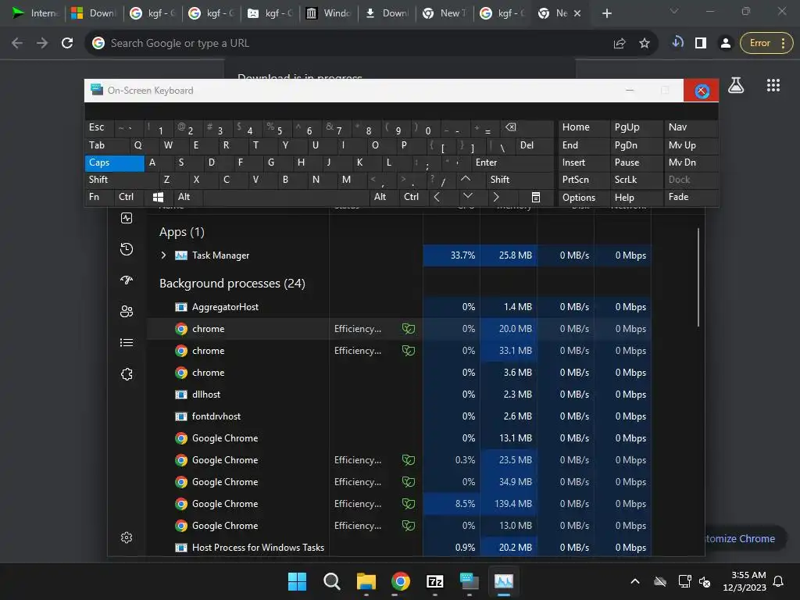Open notifications bell in taskbar
800x600 pixels.
[x=779, y=581]
